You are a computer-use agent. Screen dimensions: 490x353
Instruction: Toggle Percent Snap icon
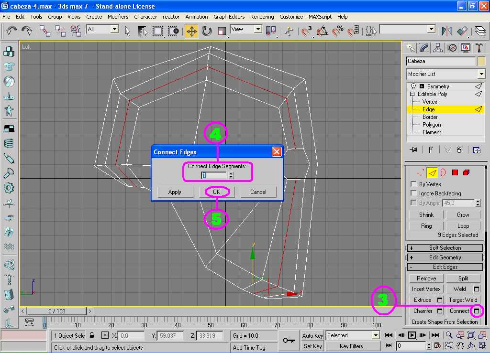point(337,31)
